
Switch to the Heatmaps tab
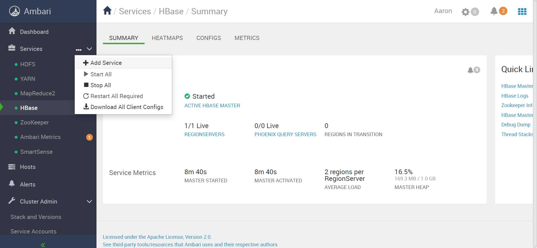pyautogui.click(x=167, y=38)
